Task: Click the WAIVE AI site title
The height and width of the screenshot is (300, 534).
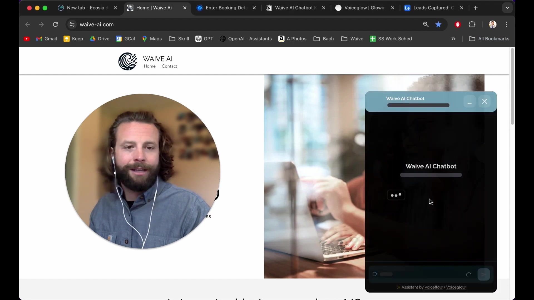Action: (x=158, y=59)
